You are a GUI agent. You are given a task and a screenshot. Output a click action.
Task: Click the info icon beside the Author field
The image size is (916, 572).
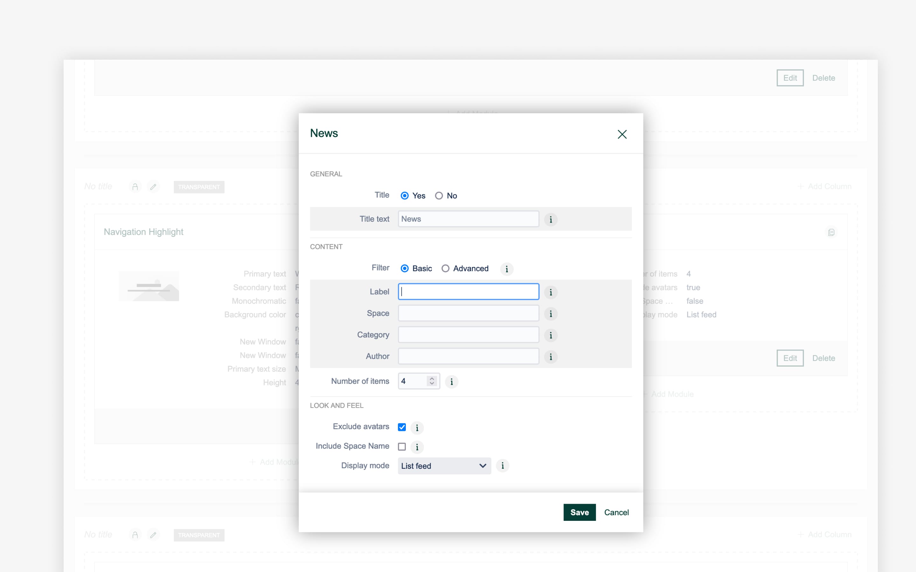(551, 356)
